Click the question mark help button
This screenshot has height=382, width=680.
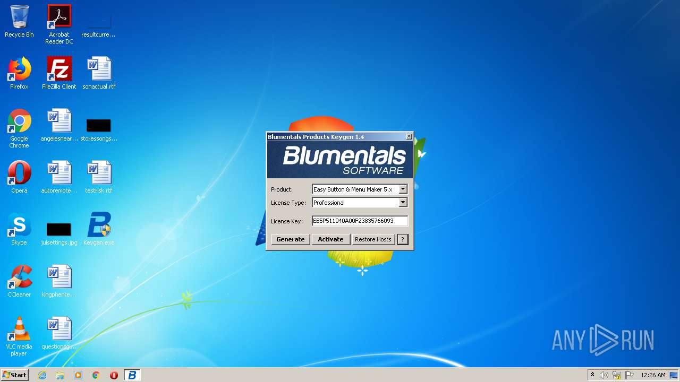[x=403, y=239]
